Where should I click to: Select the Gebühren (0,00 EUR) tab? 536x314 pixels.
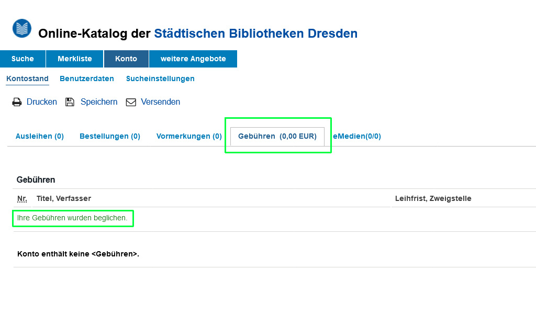277,137
